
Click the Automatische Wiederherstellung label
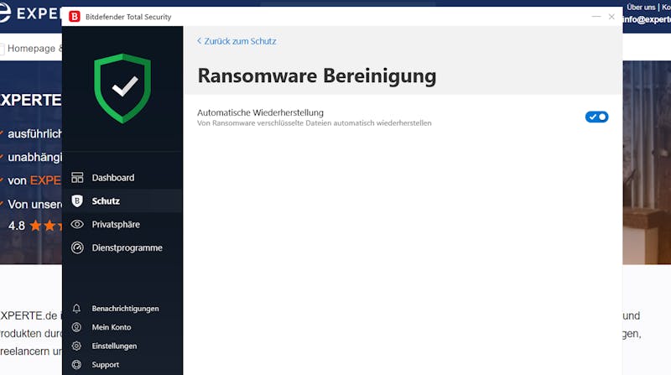[260, 112]
